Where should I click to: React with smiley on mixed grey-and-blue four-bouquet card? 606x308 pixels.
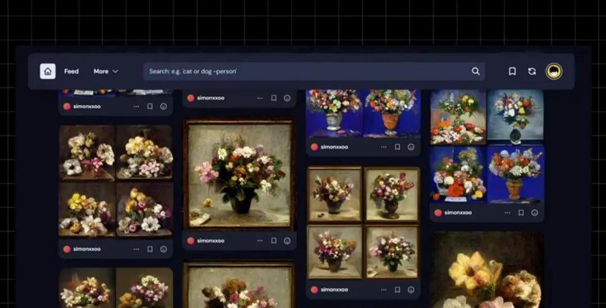pos(535,213)
